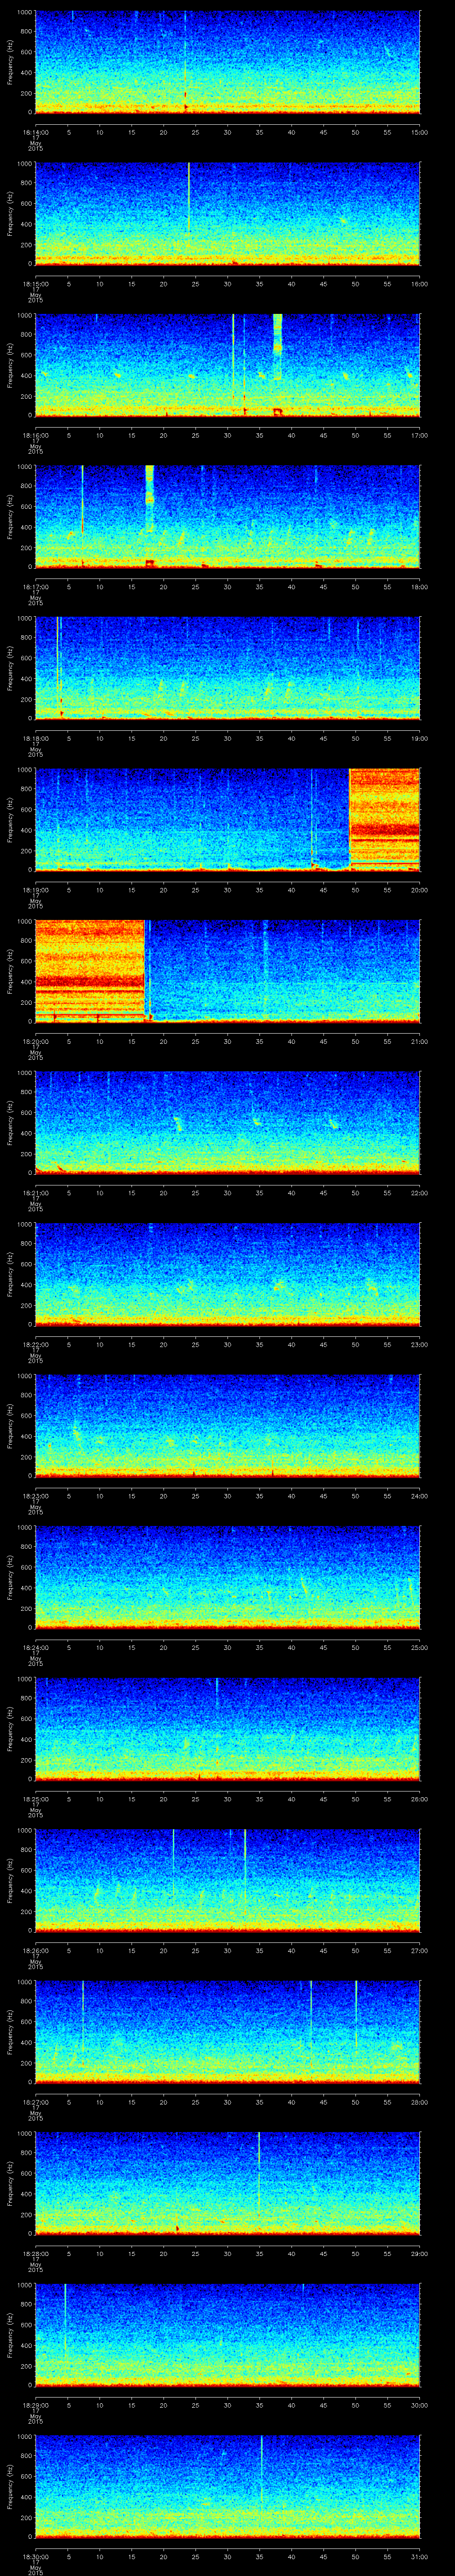This screenshot has width=455, height=2576.
Task: Click the 18:17:00 start time label
Action: (x=35, y=587)
